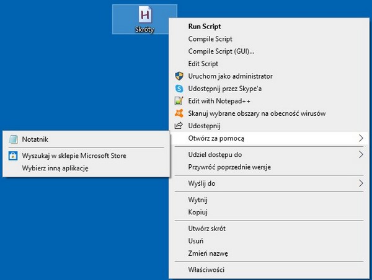Click the Notatnik icon in submenu
The image size is (372, 280).
pyautogui.click(x=13, y=140)
